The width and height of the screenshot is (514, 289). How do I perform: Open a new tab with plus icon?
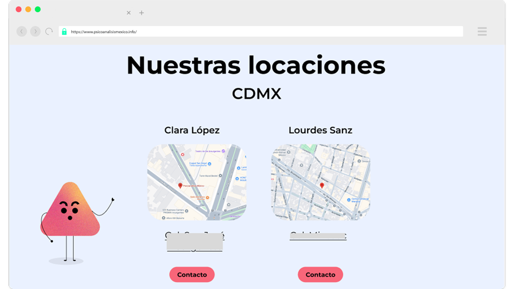141,13
